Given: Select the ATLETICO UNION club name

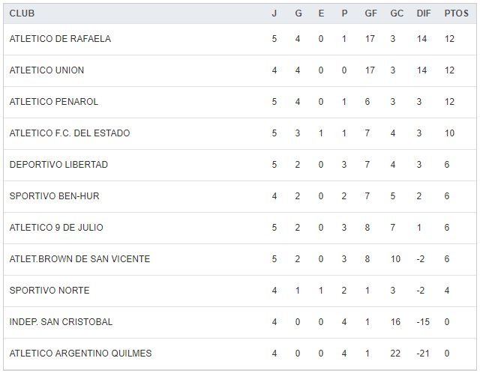Looking at the screenshot, I should [46, 70].
